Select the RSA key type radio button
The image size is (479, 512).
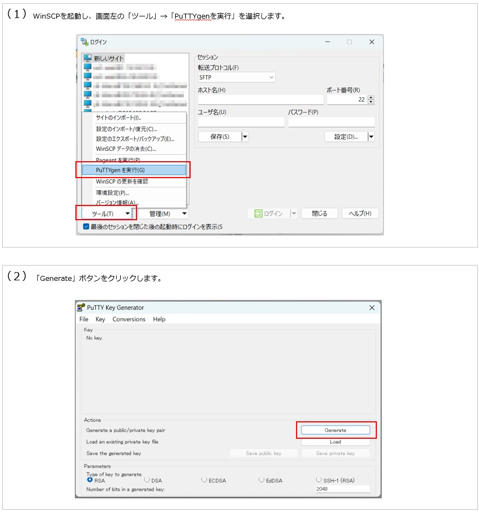tap(90, 480)
